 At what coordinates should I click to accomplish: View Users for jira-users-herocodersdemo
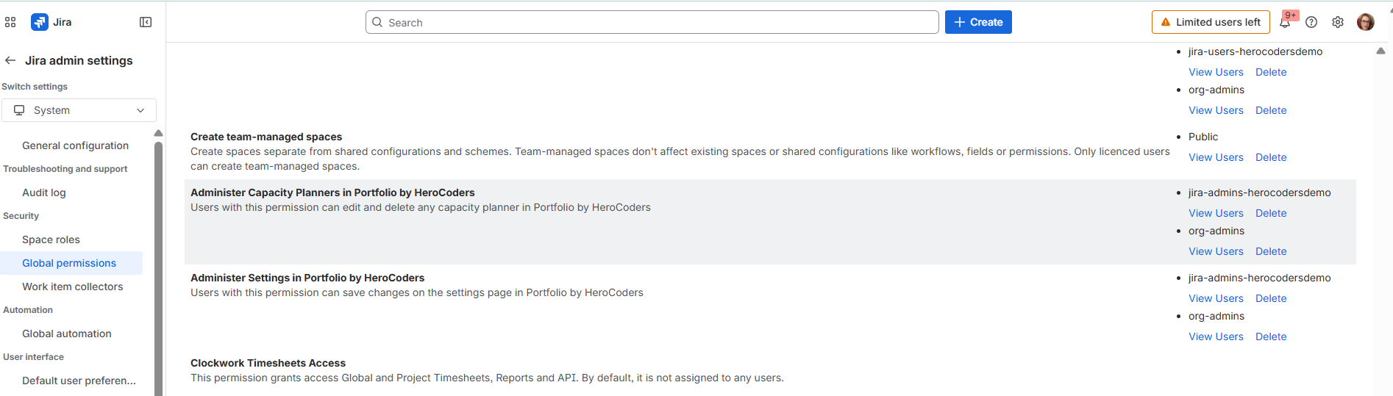(x=1216, y=72)
